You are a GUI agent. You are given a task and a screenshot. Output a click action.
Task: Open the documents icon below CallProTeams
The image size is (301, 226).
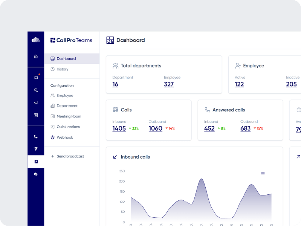click(36, 174)
